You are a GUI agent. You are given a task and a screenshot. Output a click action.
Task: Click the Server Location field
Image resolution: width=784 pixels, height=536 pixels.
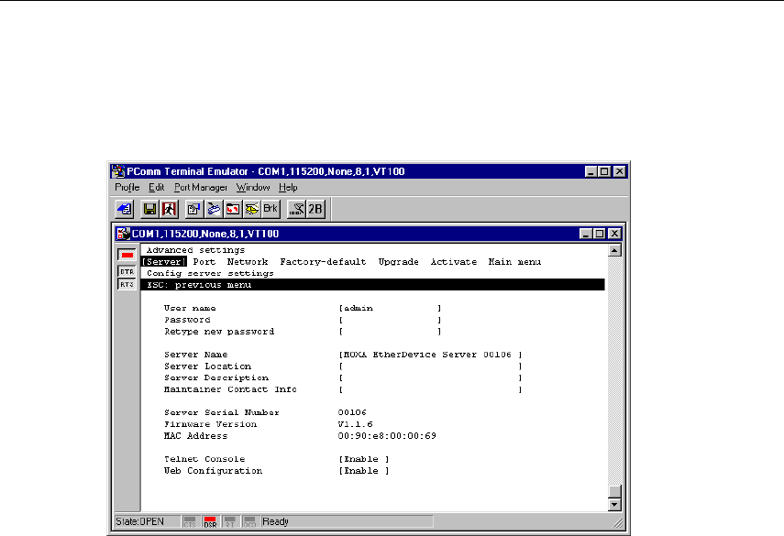[430, 366]
